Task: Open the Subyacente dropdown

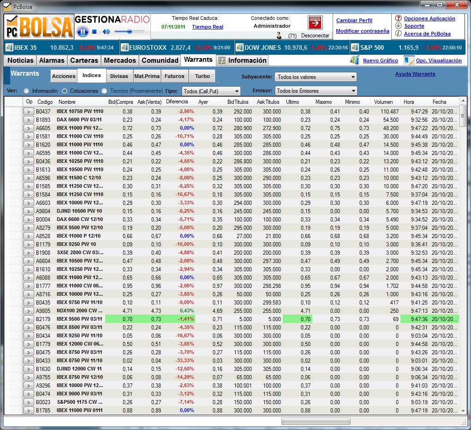Action: [316, 77]
